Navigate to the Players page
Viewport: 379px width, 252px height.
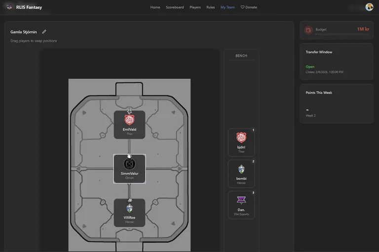(x=195, y=7)
